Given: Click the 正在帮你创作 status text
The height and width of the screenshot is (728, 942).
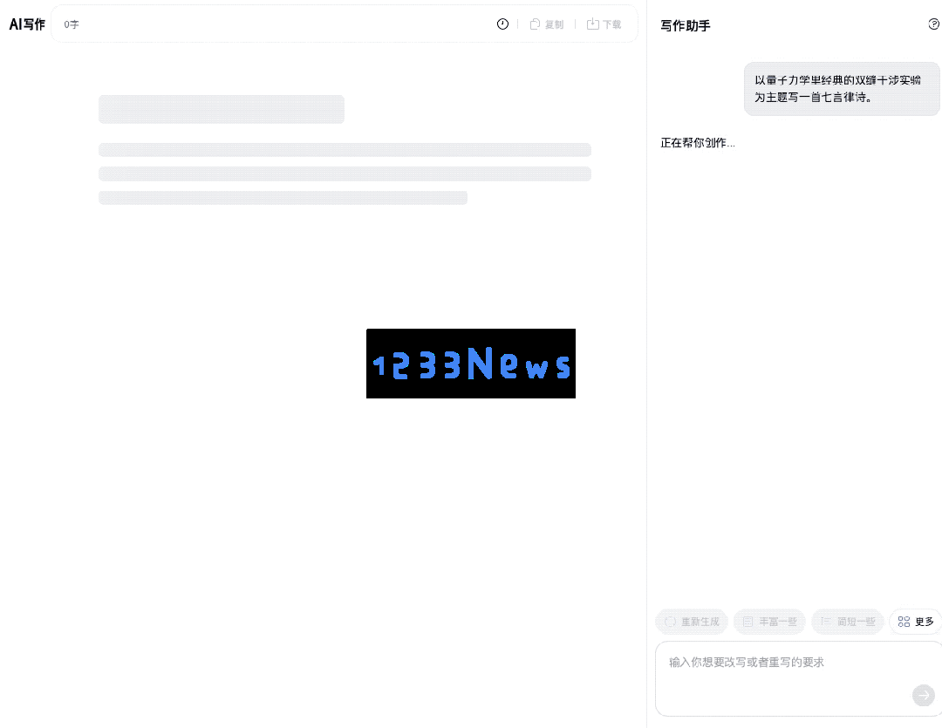Looking at the screenshot, I should 698,142.
